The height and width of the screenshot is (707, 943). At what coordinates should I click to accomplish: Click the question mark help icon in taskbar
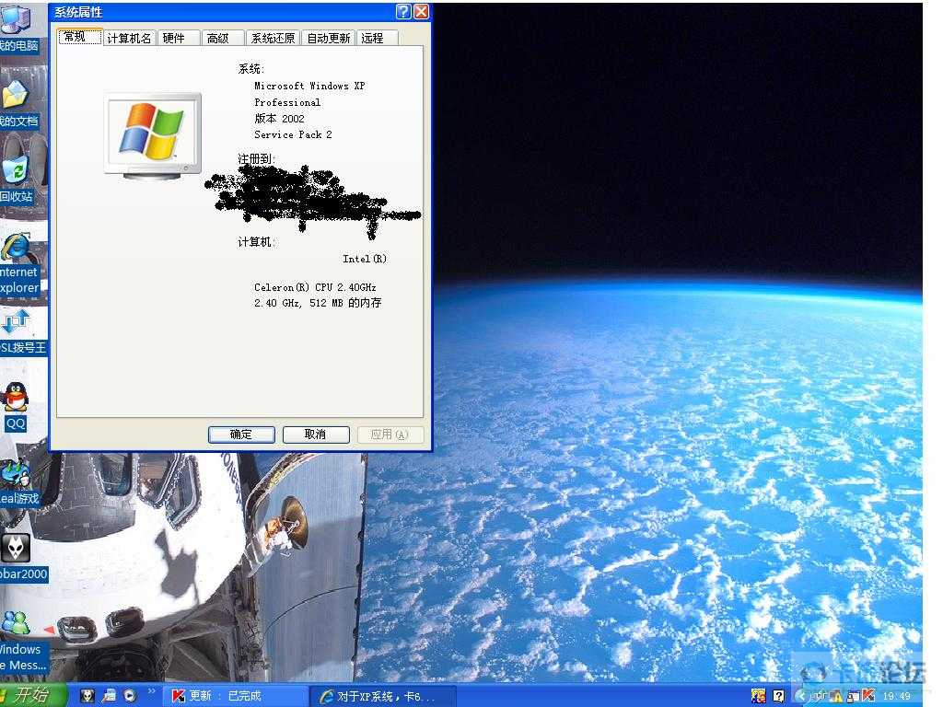tap(778, 696)
